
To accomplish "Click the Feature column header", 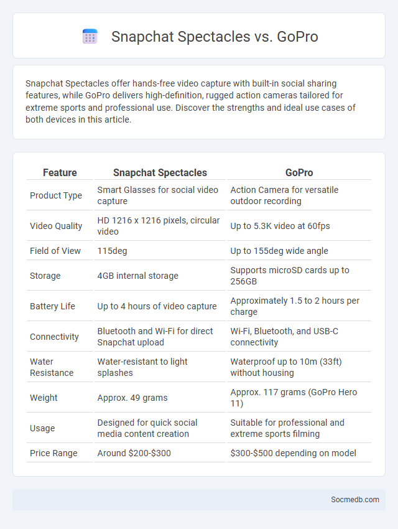I will pyautogui.click(x=60, y=172).
